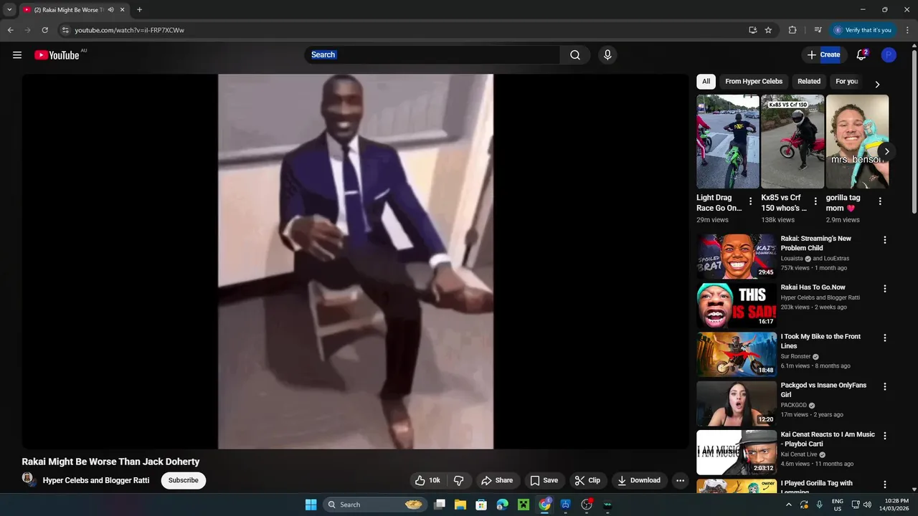Go to the YouTube home logo
918x516 pixels.
pos(57,55)
